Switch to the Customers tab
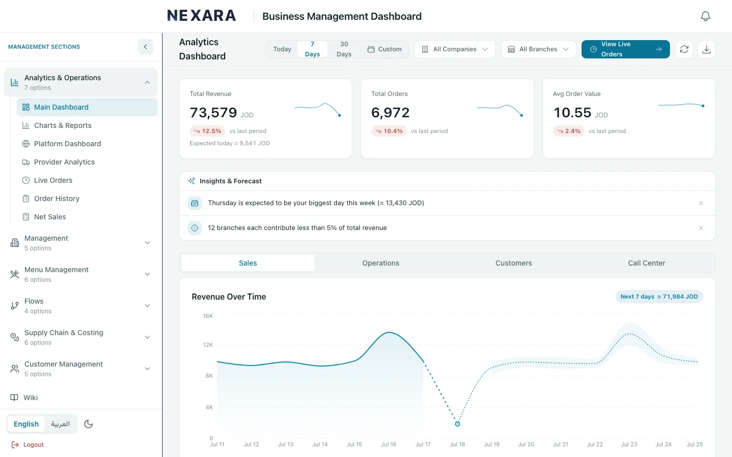This screenshot has height=457, width=732. (x=514, y=263)
